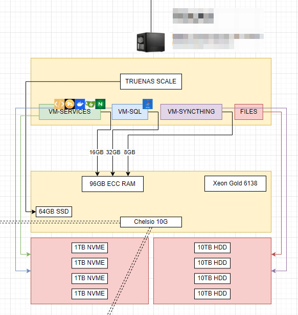Select the Chelsio 10G box
The image size is (298, 315).
[151, 222]
